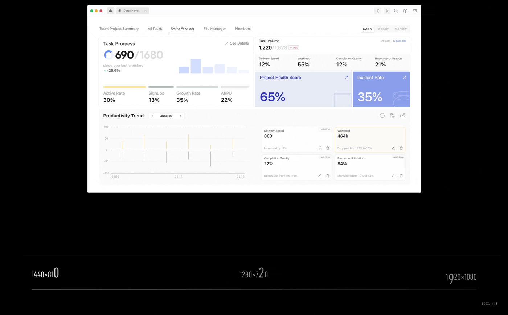Click the circle icon in Productivity Trend
Screen dimensions: 508x315
(x=382, y=116)
